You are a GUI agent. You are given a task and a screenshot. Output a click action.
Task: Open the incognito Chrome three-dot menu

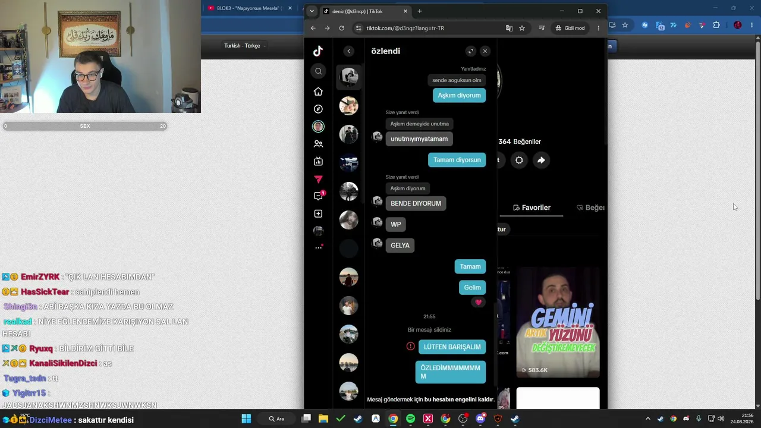(598, 28)
